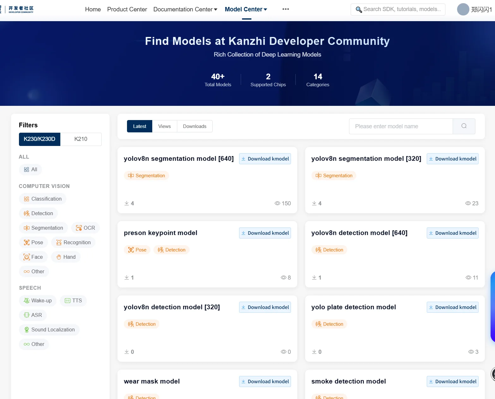
Task: Open the yolov8n segmentation model [640] card title
Action: point(179,159)
